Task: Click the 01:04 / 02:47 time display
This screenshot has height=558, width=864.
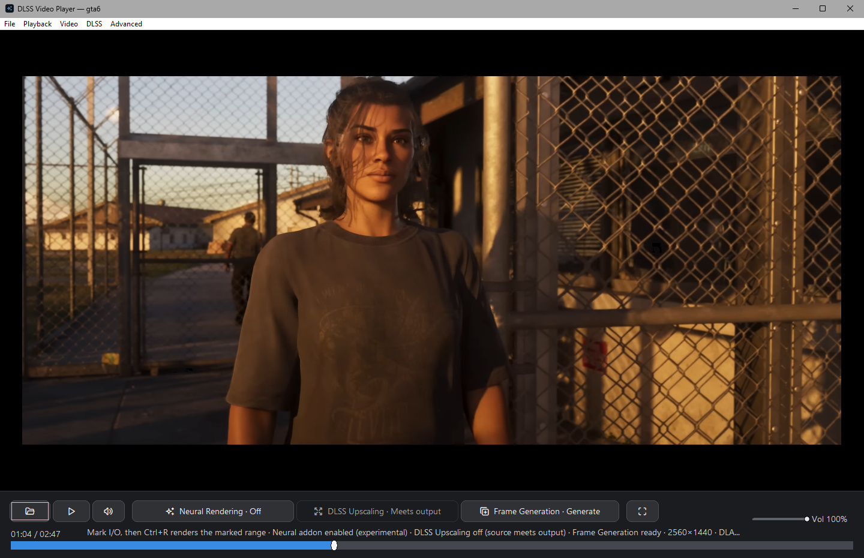Action: [35, 534]
